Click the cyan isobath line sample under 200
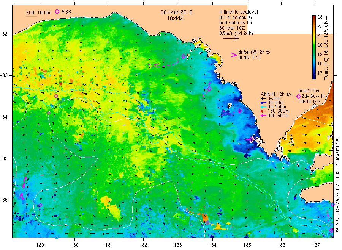 32,16
